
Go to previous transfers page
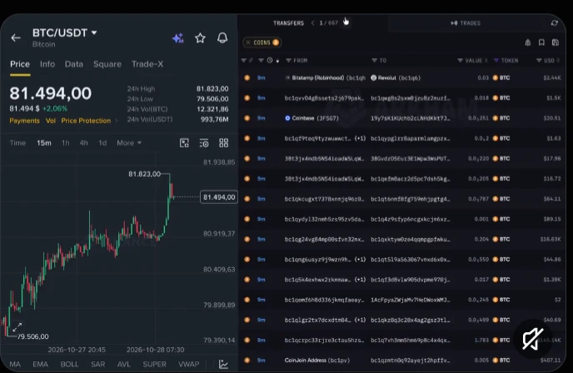click(313, 23)
